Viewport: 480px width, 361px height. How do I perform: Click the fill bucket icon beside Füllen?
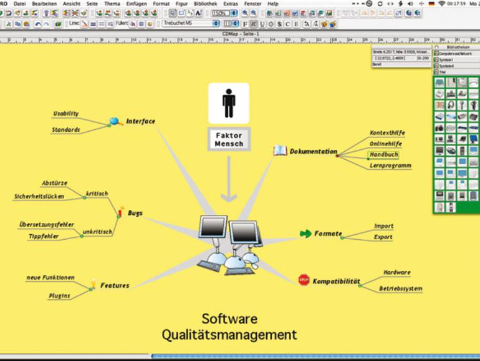click(x=133, y=24)
